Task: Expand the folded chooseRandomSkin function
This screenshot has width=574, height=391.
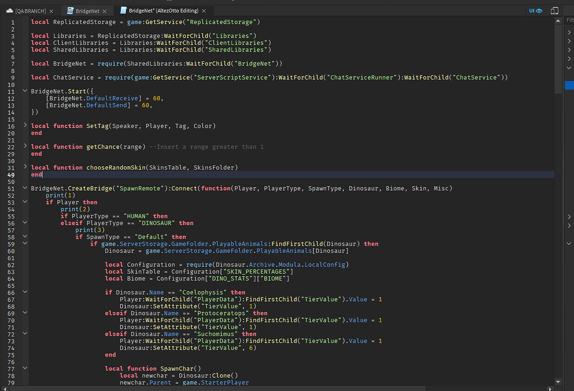Action: pyautogui.click(x=25, y=167)
